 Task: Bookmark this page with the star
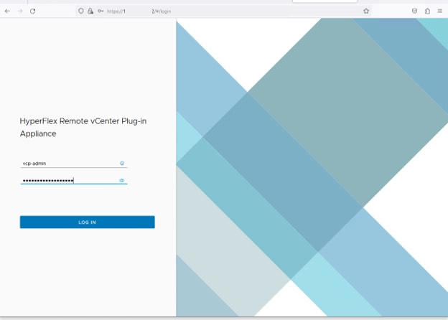click(366, 11)
